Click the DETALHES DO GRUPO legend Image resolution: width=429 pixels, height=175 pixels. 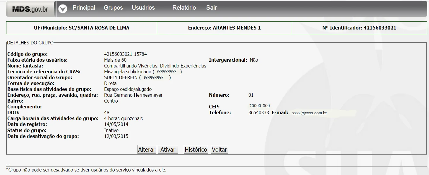(30, 43)
